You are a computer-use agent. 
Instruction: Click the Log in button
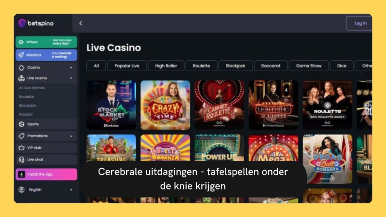point(360,23)
